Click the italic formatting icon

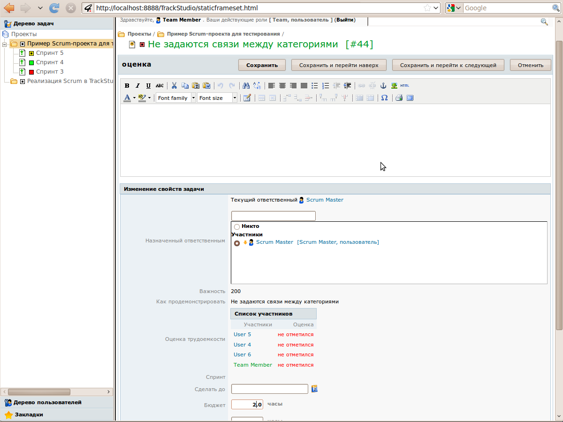[137, 86]
